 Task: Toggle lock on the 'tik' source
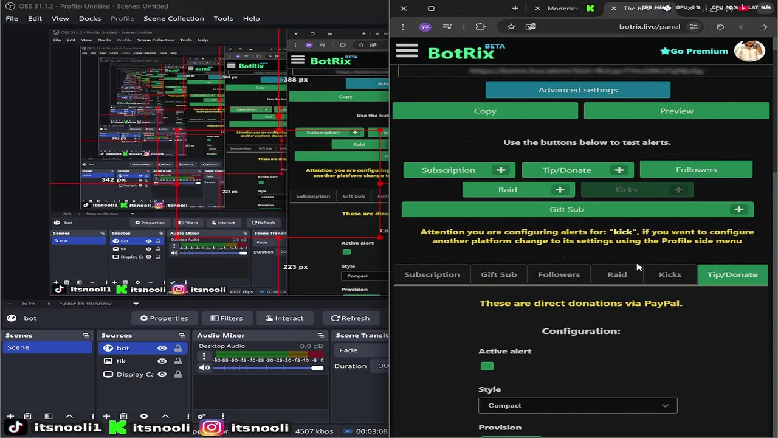[177, 361]
